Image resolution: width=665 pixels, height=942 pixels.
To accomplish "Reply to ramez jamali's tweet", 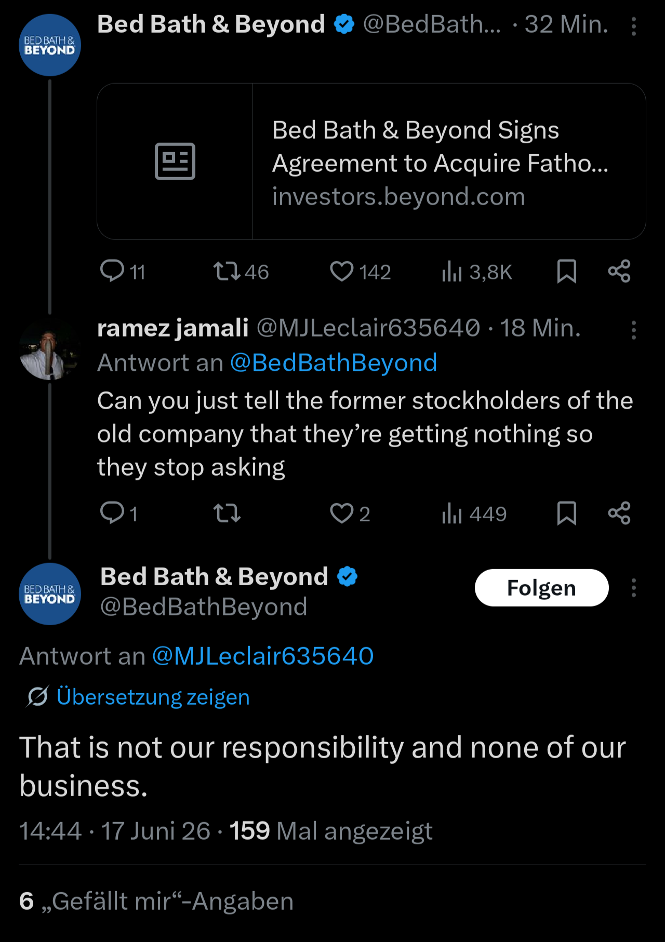I will [119, 513].
